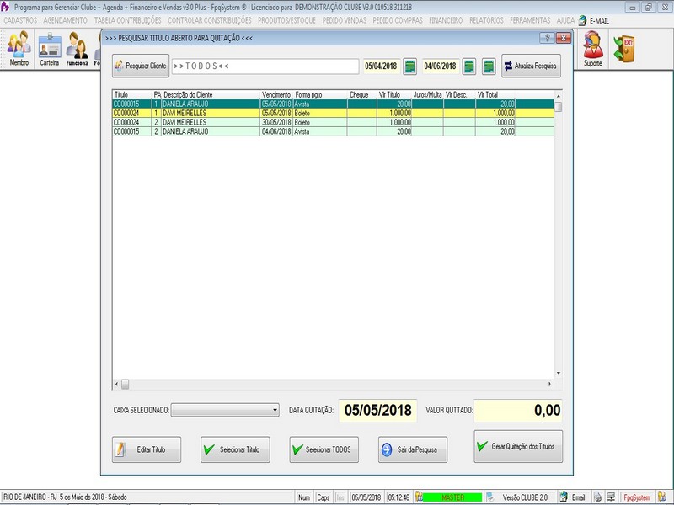Screen dimensions: 674x505
Task: Click the Título column header
Action: [132, 95]
